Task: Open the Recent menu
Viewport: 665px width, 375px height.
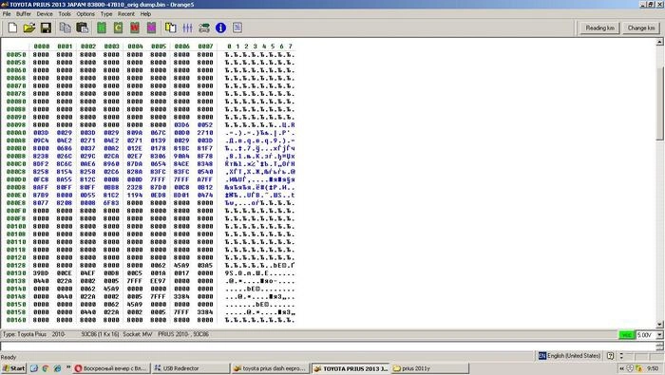Action: pos(126,14)
